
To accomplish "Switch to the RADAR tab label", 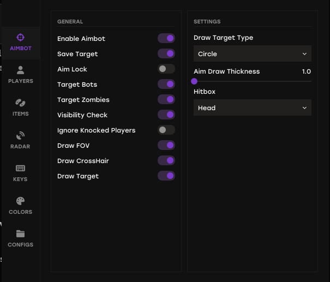I will click(x=20, y=147).
